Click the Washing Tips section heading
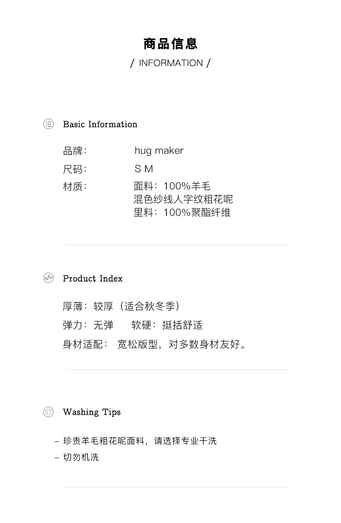The image size is (341, 523). (x=92, y=412)
